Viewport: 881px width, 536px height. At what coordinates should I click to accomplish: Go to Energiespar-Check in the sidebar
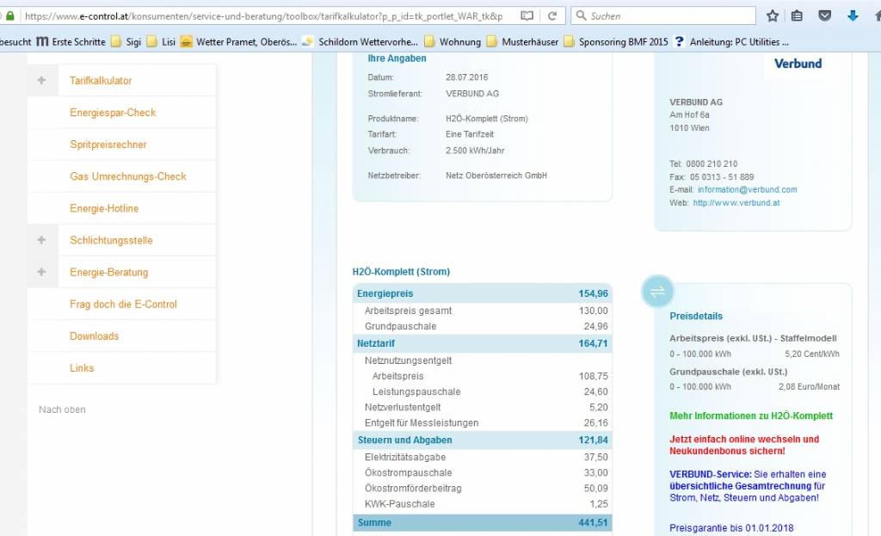click(113, 113)
